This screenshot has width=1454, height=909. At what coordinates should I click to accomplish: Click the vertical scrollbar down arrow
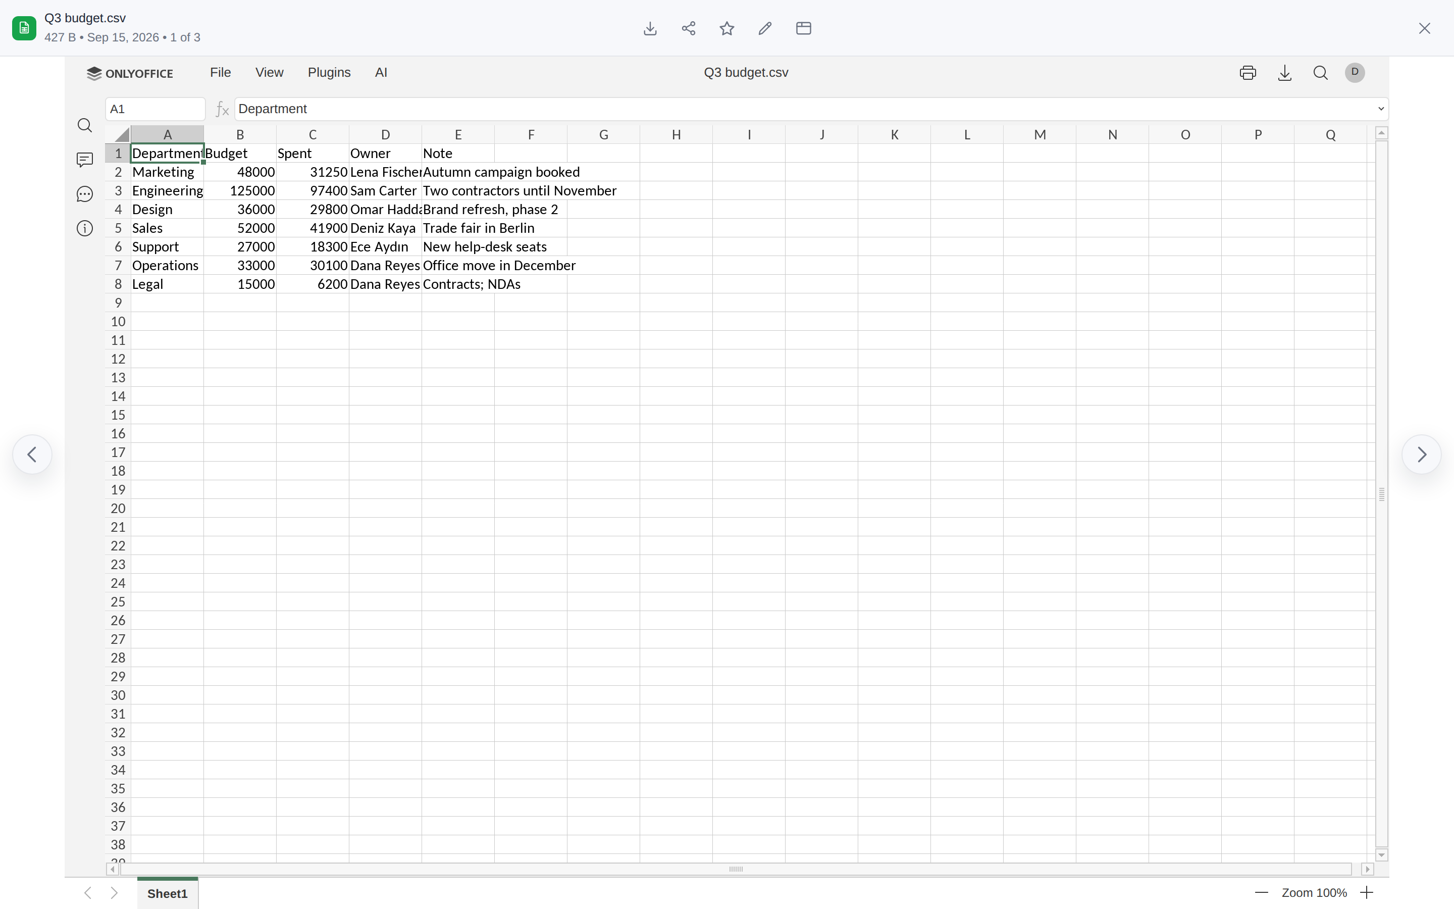coord(1382,855)
